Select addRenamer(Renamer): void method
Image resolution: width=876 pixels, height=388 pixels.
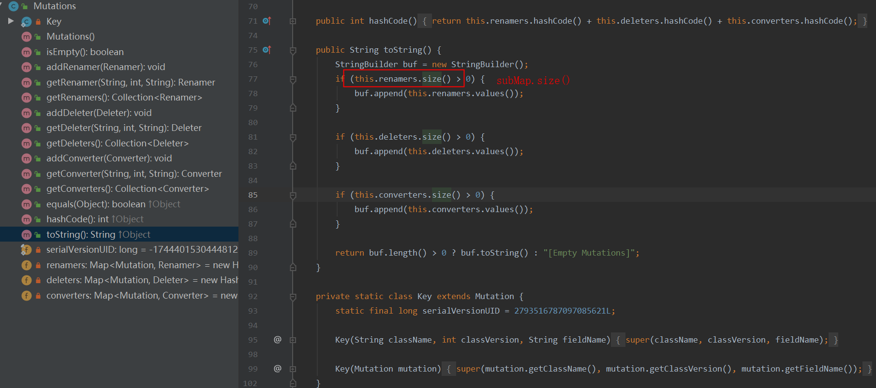click(106, 67)
